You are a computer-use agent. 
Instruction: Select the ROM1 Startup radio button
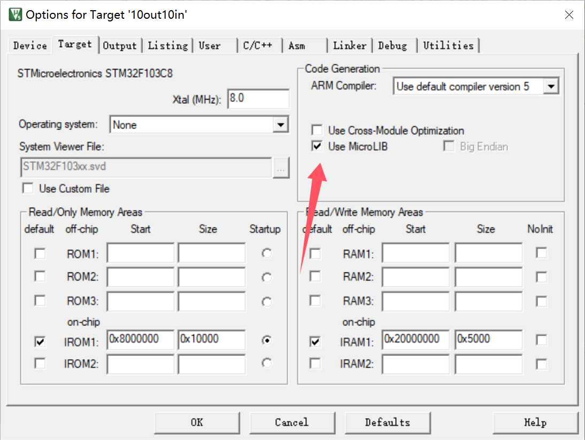(266, 254)
